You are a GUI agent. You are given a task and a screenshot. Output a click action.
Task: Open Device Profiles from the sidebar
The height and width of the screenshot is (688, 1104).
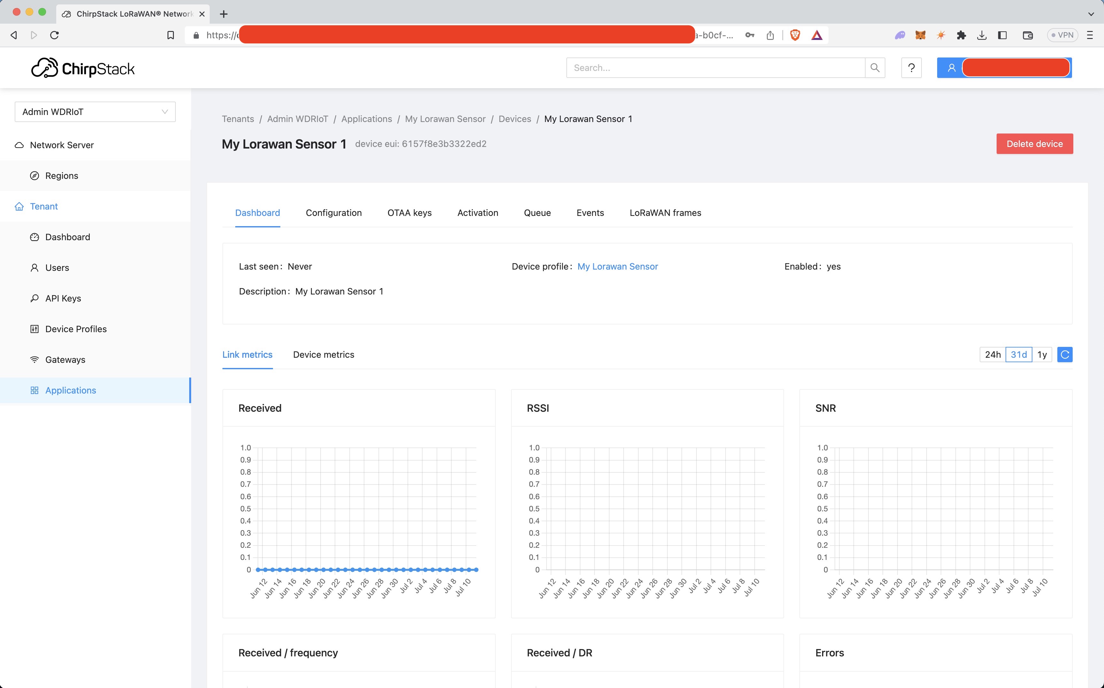[x=75, y=329]
